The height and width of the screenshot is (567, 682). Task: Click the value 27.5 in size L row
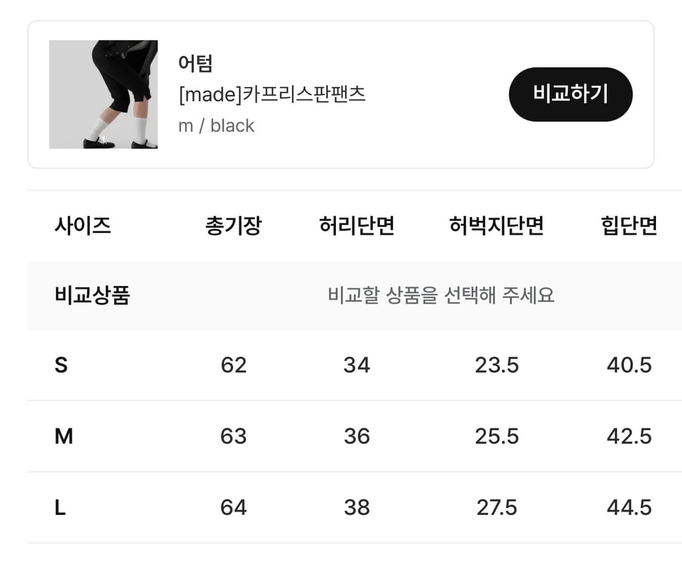click(497, 508)
